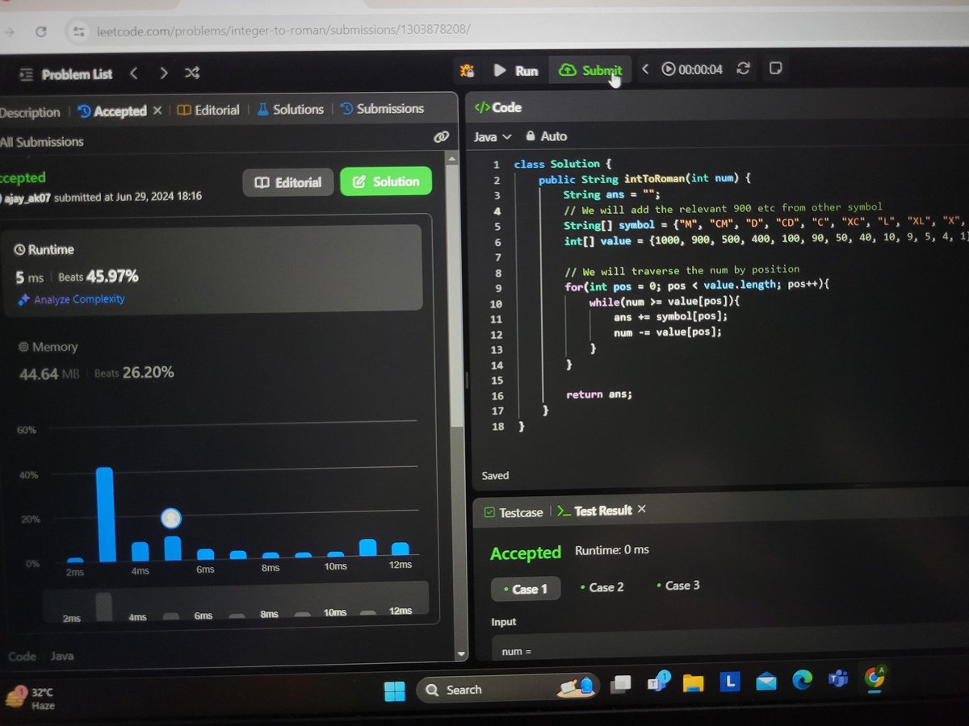The width and height of the screenshot is (969, 726).
Task: Open the Problem List panel
Action: (65, 74)
